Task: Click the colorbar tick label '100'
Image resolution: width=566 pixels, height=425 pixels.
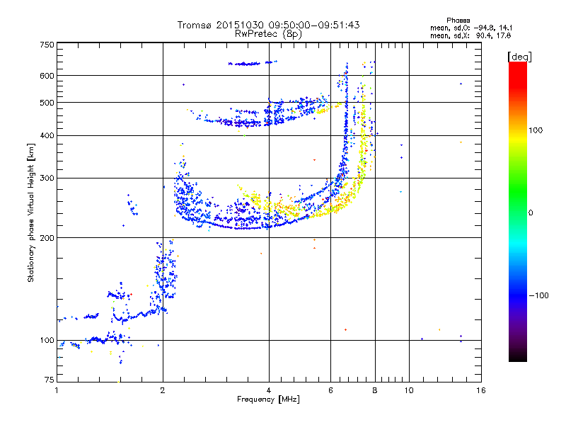Action: click(x=536, y=130)
